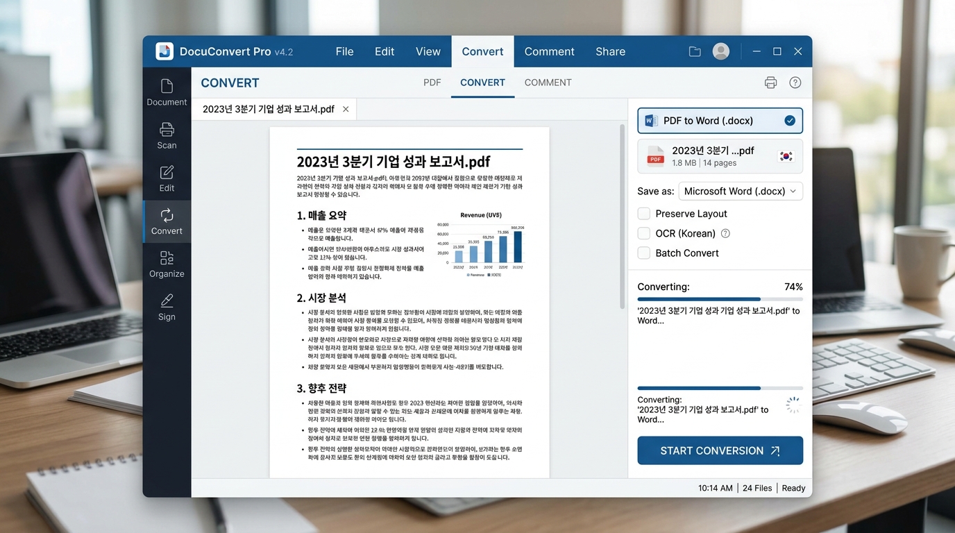This screenshot has height=533, width=955.
Task: Switch to the PDF sub-tab
Action: [432, 83]
